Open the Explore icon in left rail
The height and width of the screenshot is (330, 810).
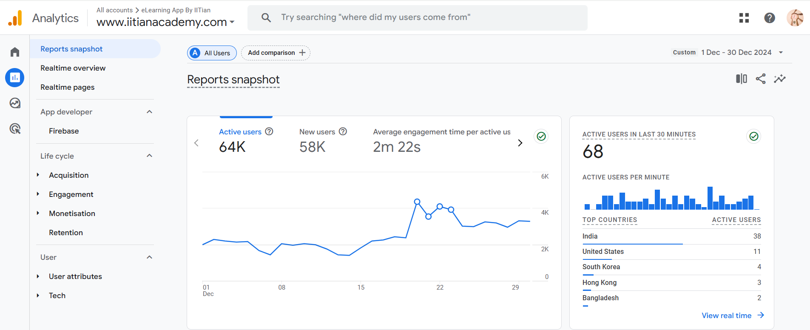[15, 103]
